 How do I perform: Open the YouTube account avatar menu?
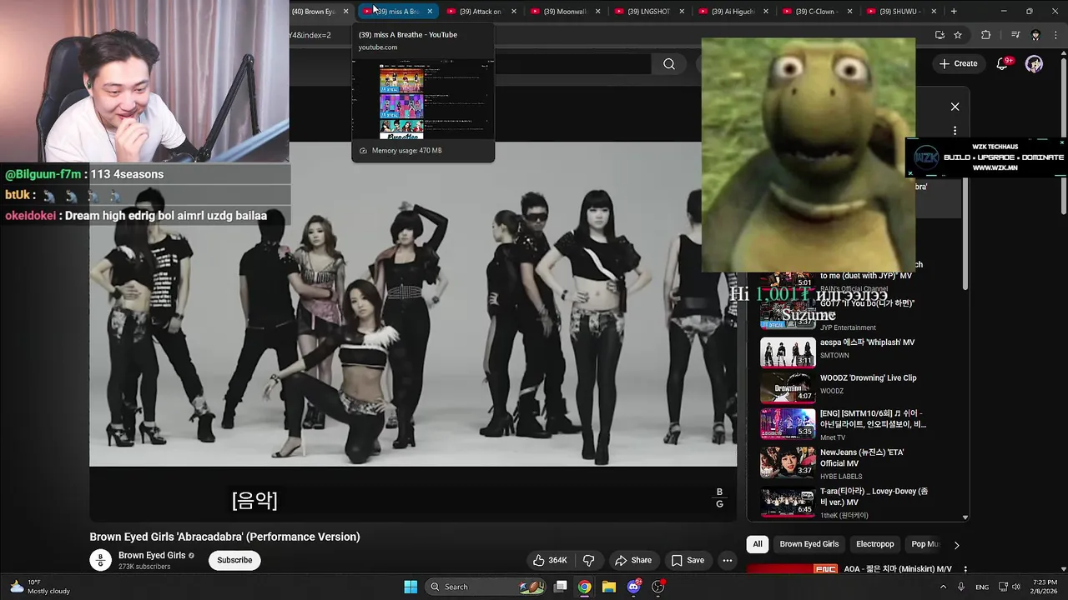(x=1034, y=64)
